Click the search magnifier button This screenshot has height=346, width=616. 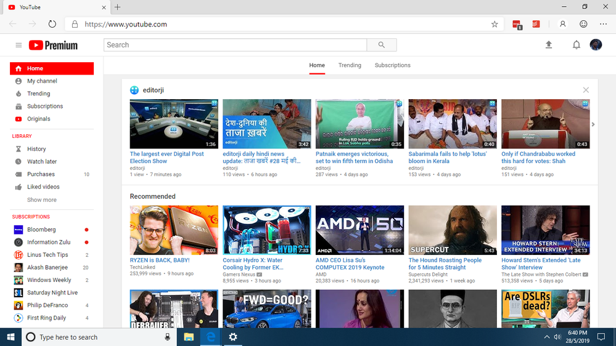pos(382,45)
